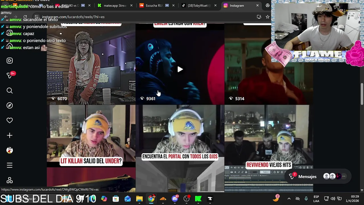Open the Explore compass icon
The width and height of the screenshot is (364, 205).
click(x=10, y=105)
